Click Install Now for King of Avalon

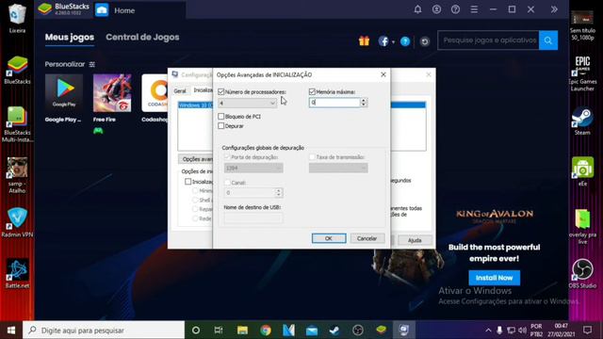point(494,278)
